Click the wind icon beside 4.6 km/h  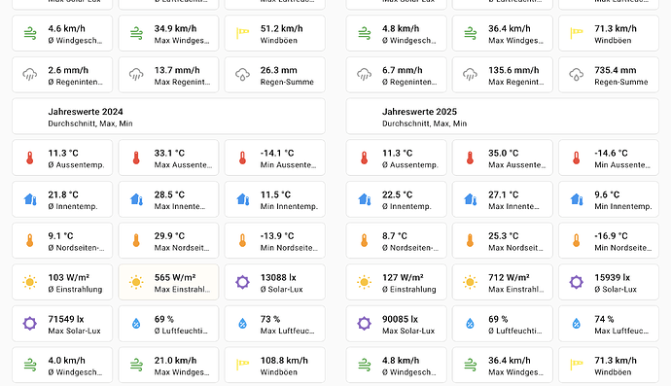(30, 33)
